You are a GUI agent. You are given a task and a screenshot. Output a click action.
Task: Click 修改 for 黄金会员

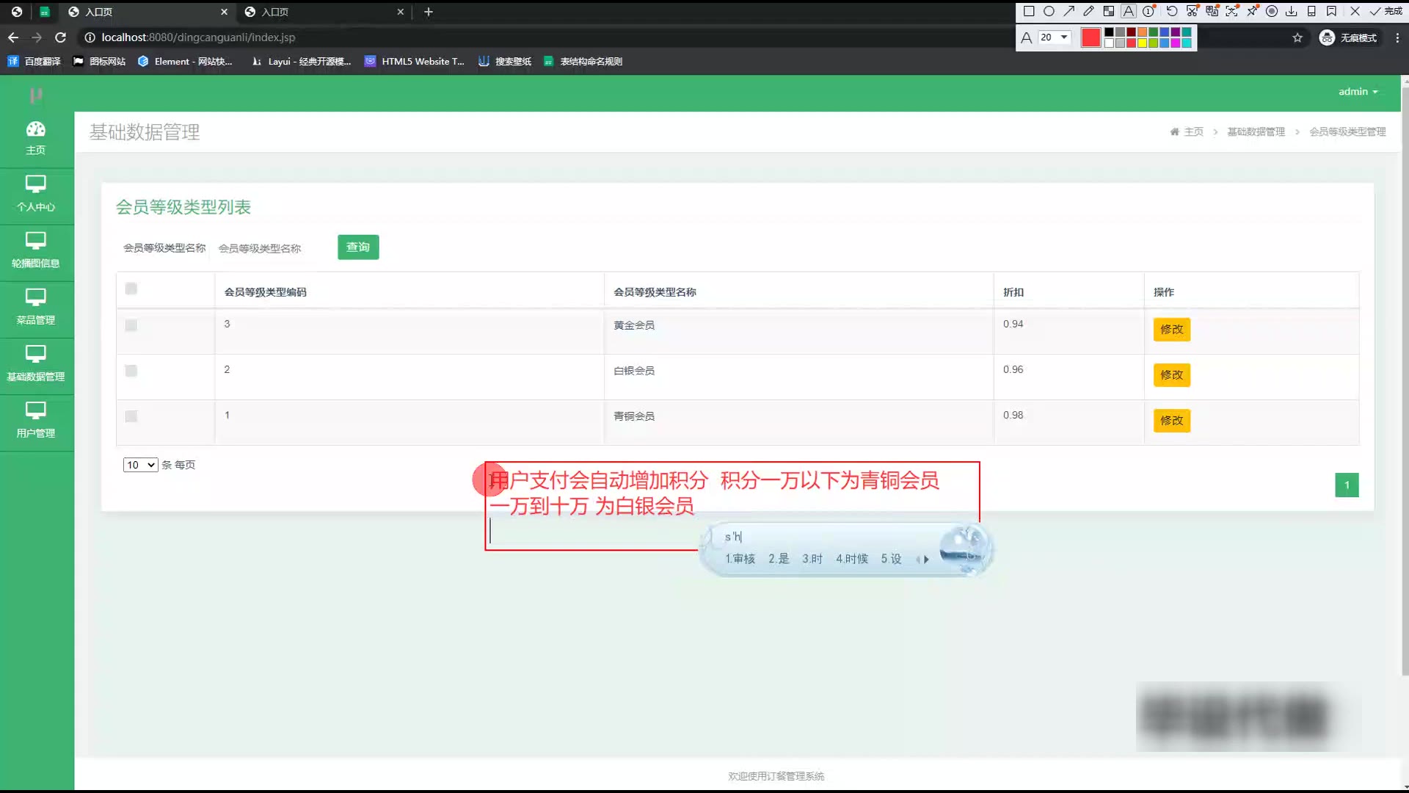click(x=1171, y=330)
